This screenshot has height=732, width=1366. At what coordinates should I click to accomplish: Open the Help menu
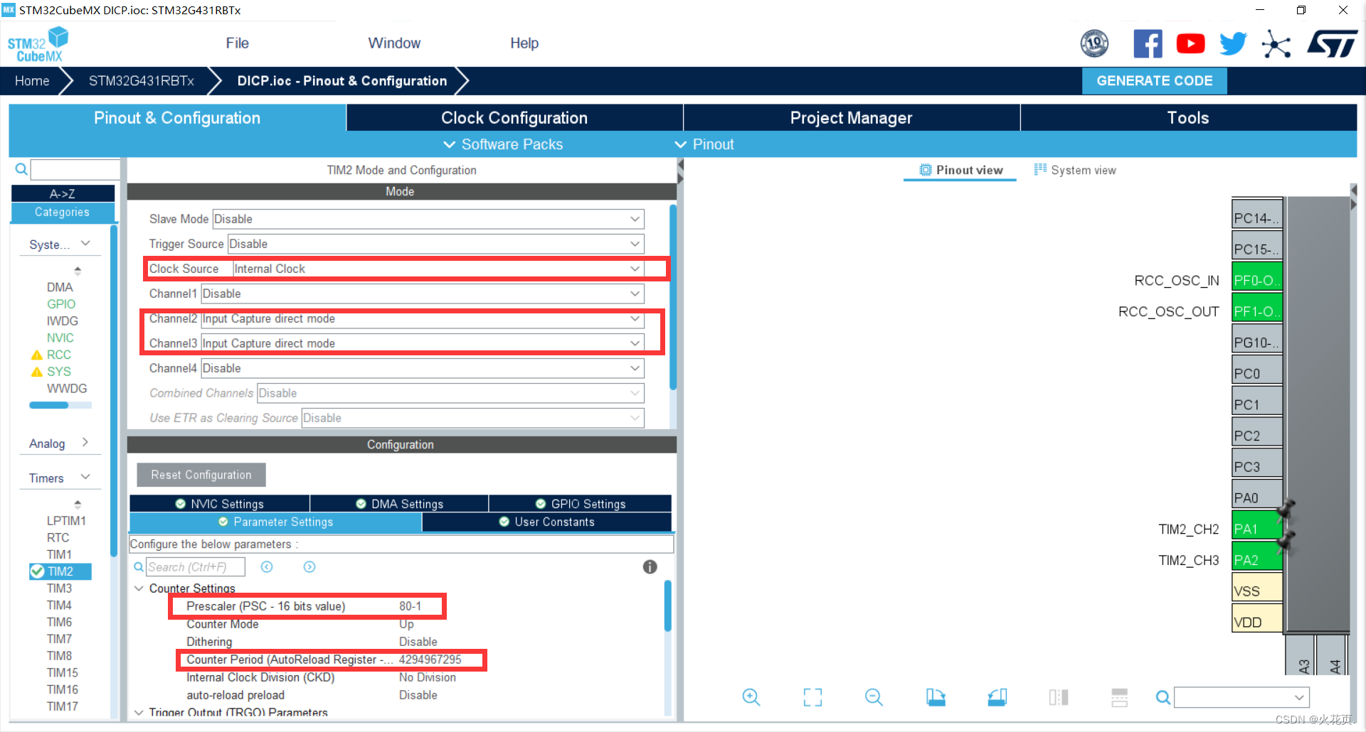coord(524,43)
